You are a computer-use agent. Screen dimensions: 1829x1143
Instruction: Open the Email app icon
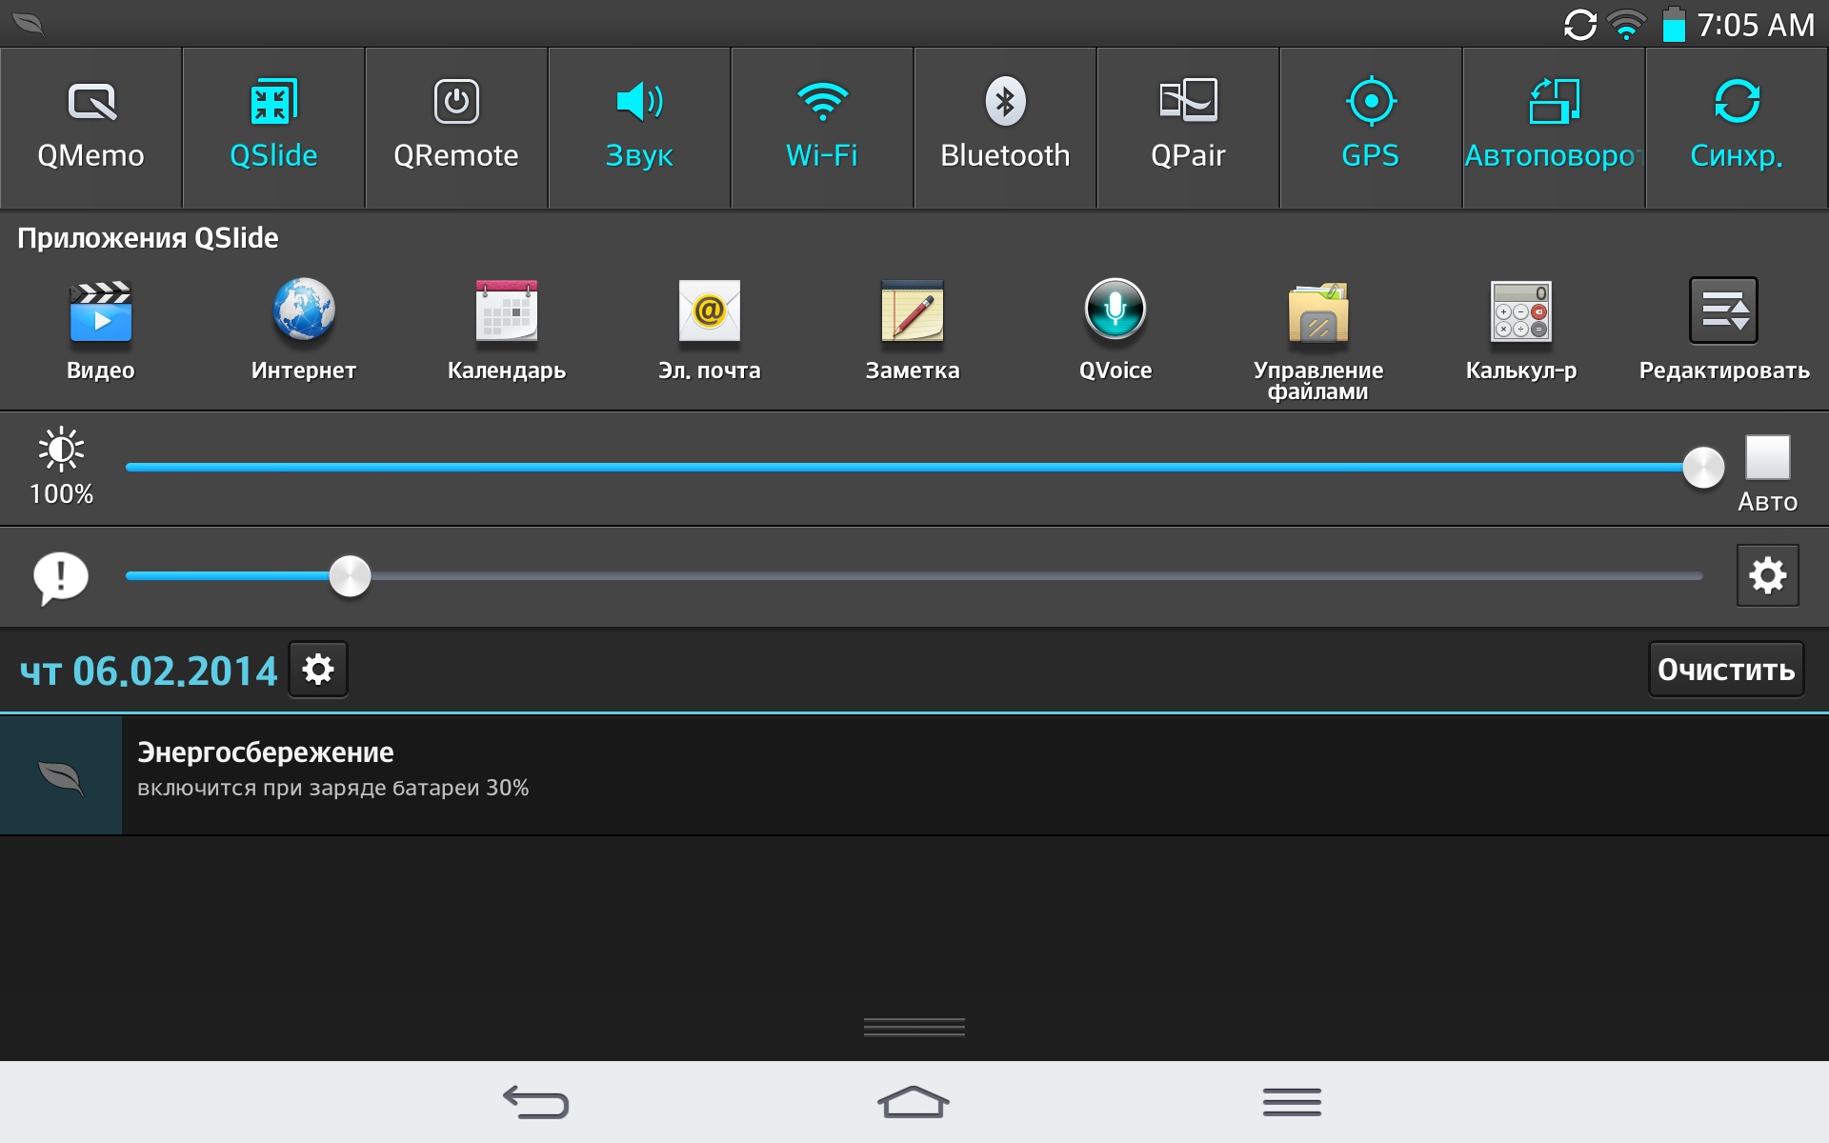(709, 312)
